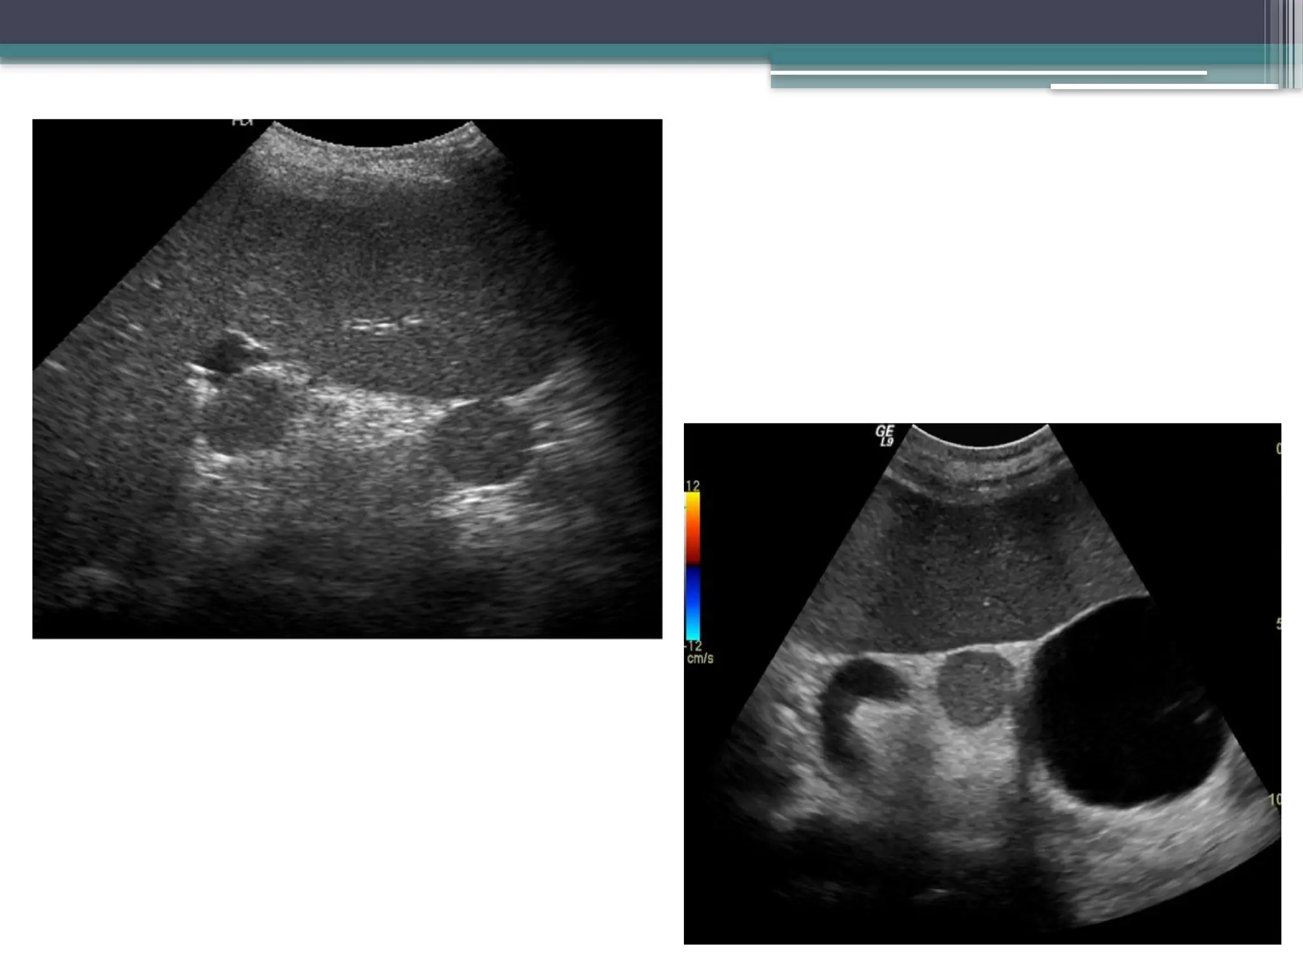Select the right GE ultrasound image

coord(982,684)
